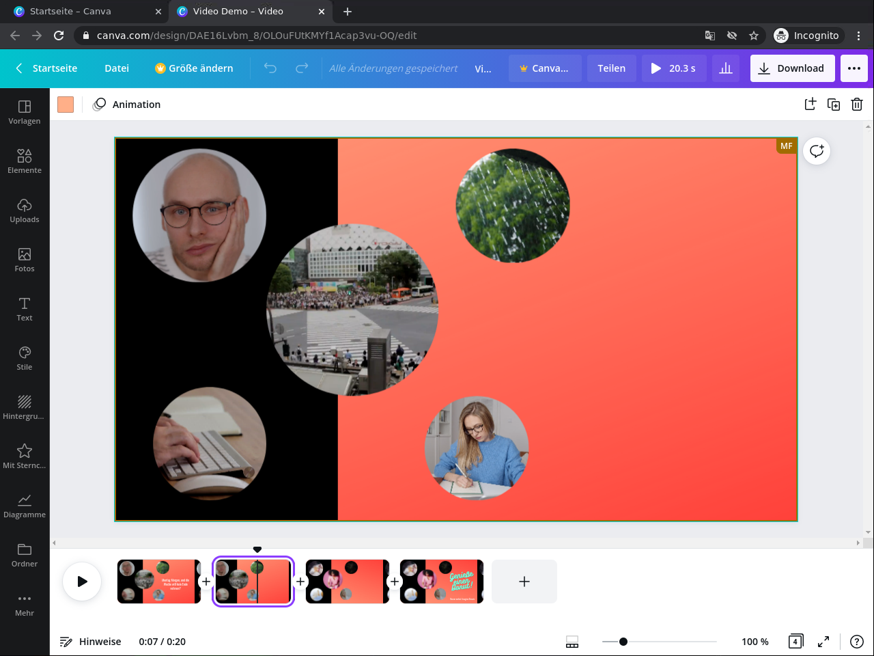
Task: Click the undo arrow
Action: (x=270, y=68)
